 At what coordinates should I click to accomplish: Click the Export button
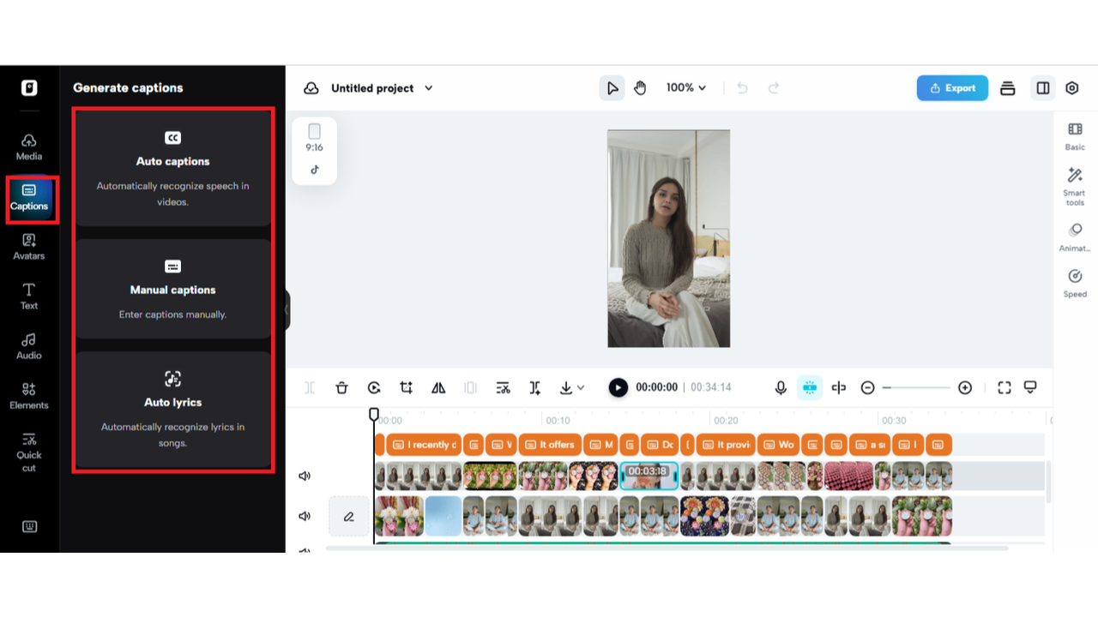(952, 88)
